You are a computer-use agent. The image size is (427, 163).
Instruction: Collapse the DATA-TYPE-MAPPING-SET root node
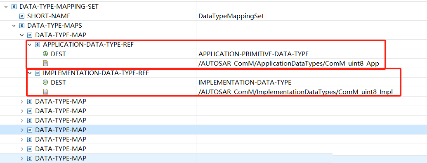coord(6,7)
